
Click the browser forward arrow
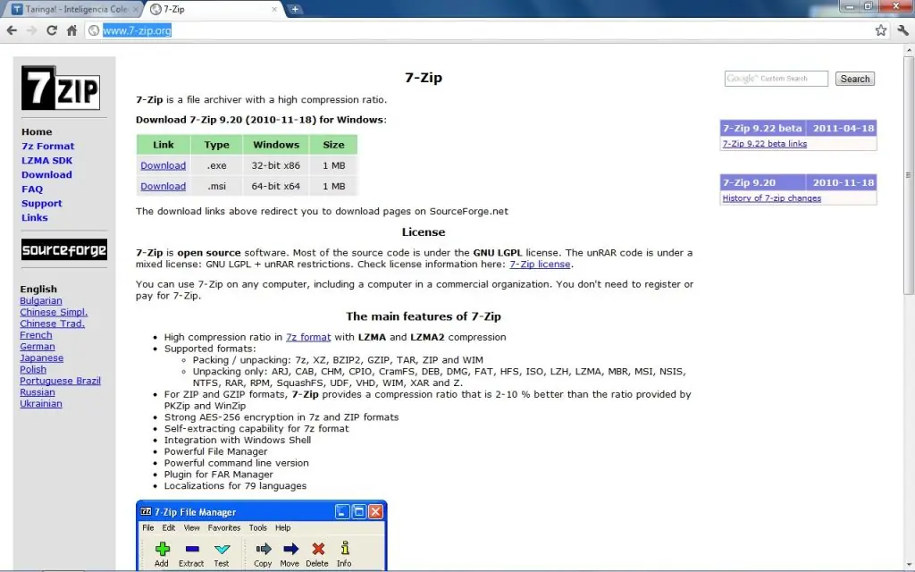31,30
